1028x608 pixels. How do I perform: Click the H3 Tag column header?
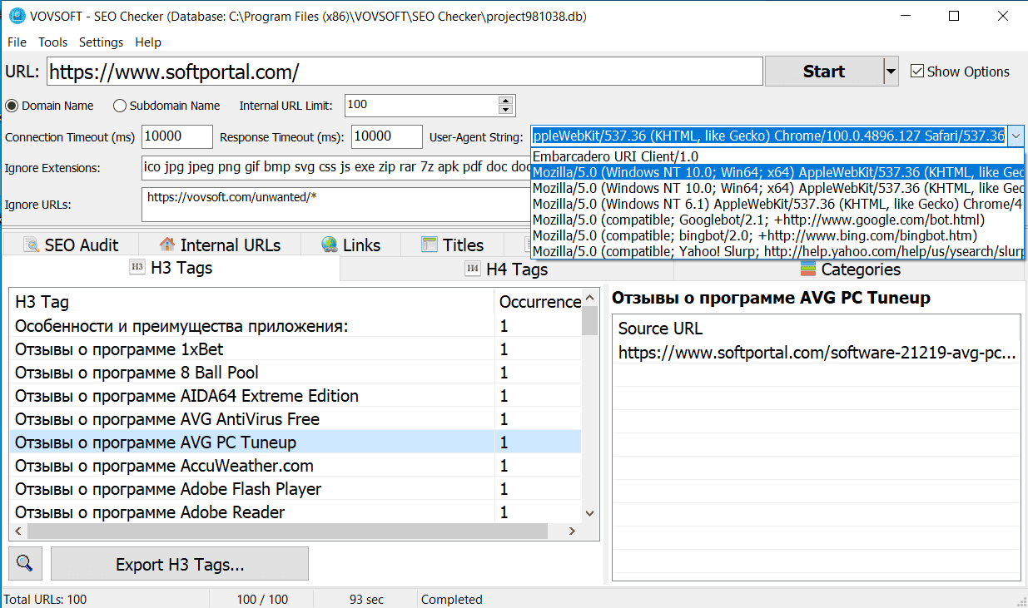coord(252,302)
